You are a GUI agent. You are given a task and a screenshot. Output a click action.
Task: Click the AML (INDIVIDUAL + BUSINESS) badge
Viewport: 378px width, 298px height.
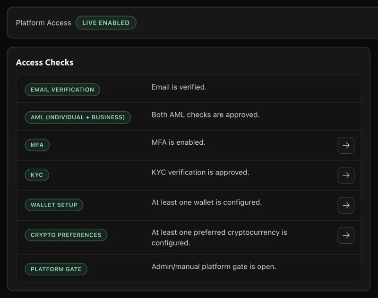77,117
